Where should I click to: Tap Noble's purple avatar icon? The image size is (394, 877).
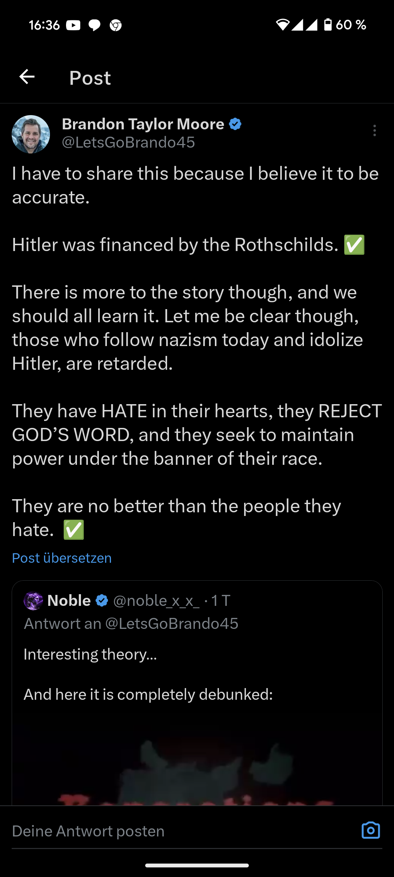pyautogui.click(x=34, y=601)
